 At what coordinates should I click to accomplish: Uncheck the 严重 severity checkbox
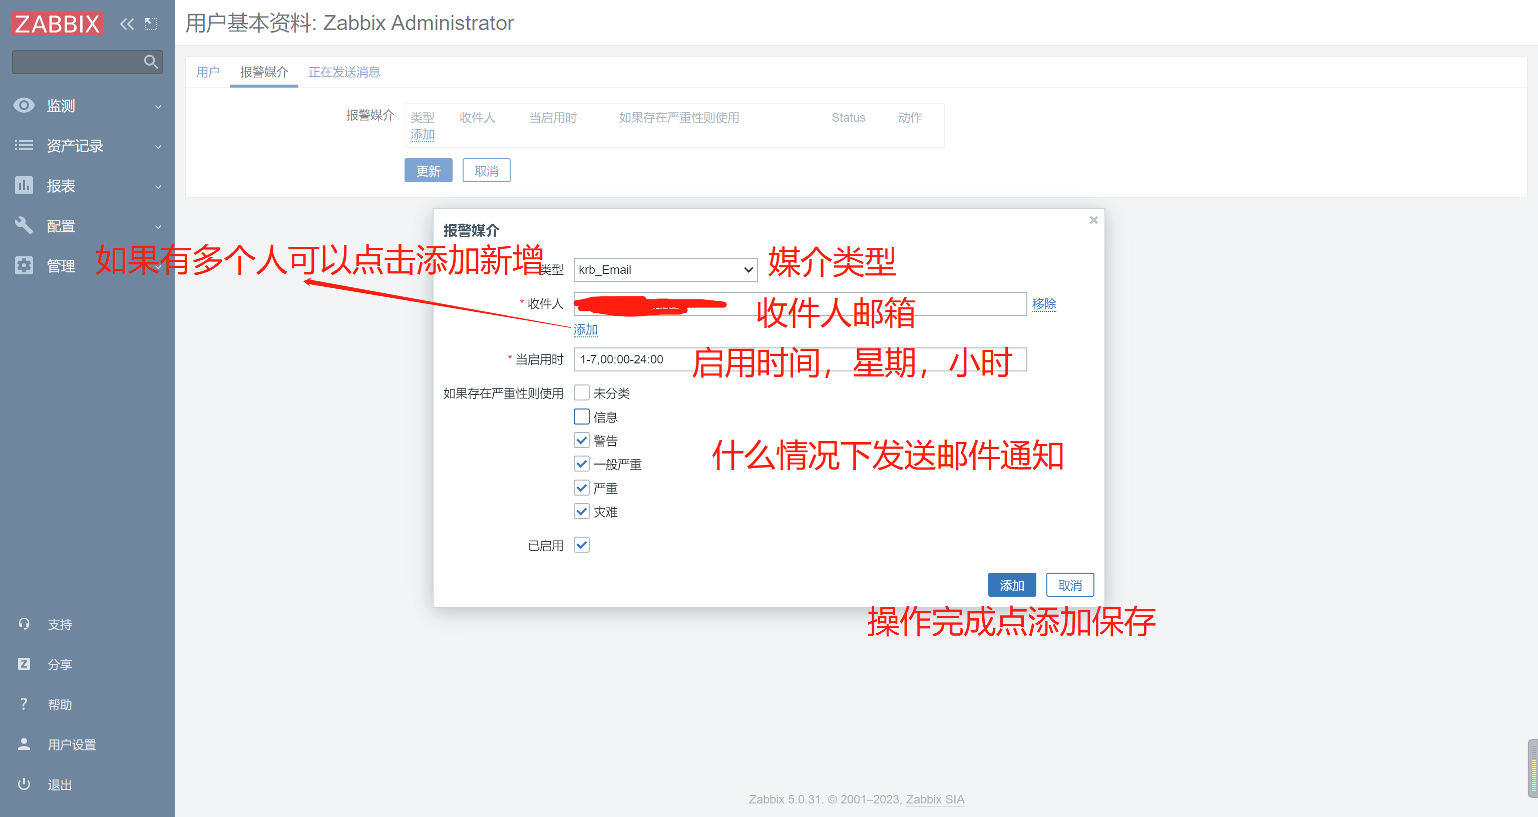click(x=582, y=488)
